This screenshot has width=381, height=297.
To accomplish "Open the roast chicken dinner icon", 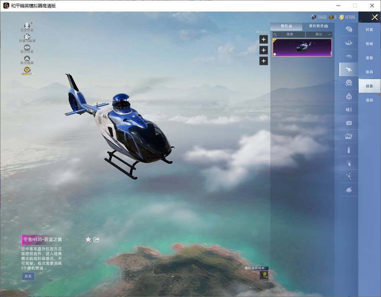I will (349, 190).
